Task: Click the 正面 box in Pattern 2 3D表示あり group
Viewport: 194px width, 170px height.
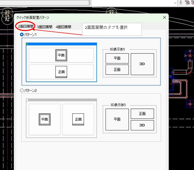Action: point(143,114)
